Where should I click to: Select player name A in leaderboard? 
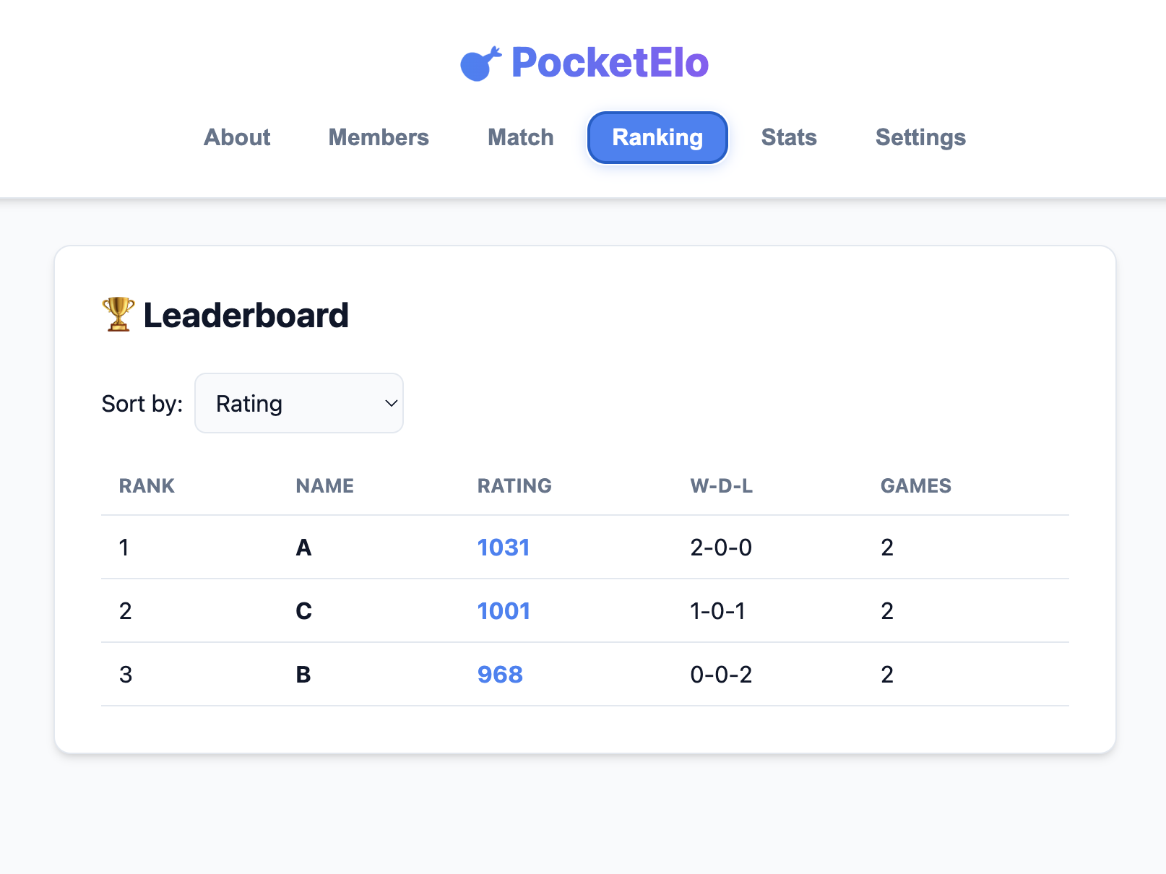303,548
